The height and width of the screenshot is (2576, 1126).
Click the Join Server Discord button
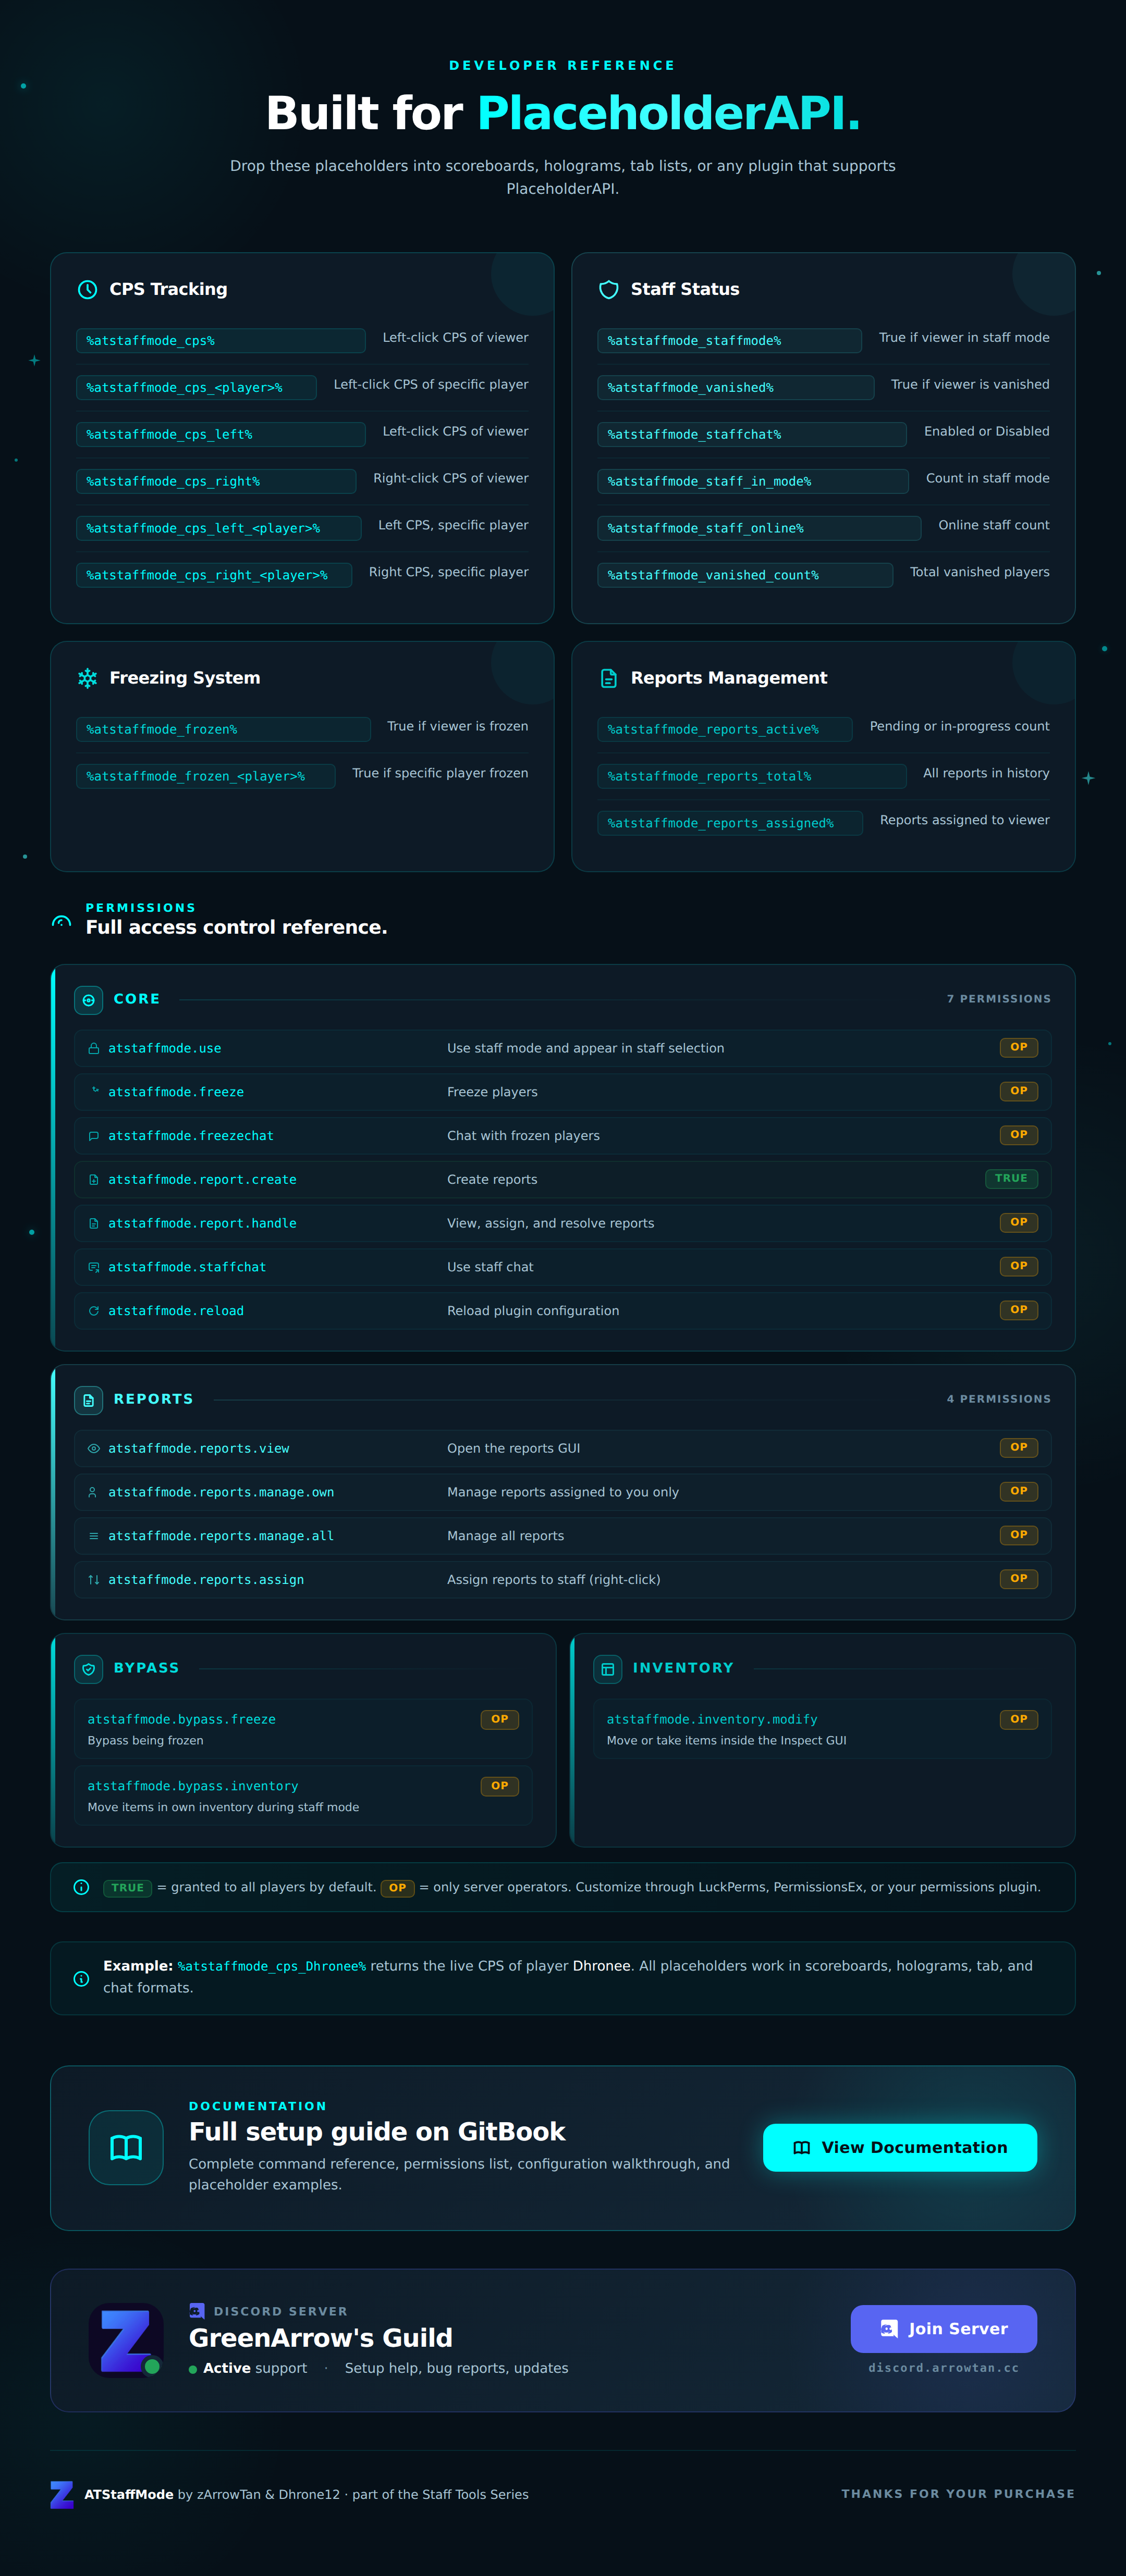tap(944, 2329)
